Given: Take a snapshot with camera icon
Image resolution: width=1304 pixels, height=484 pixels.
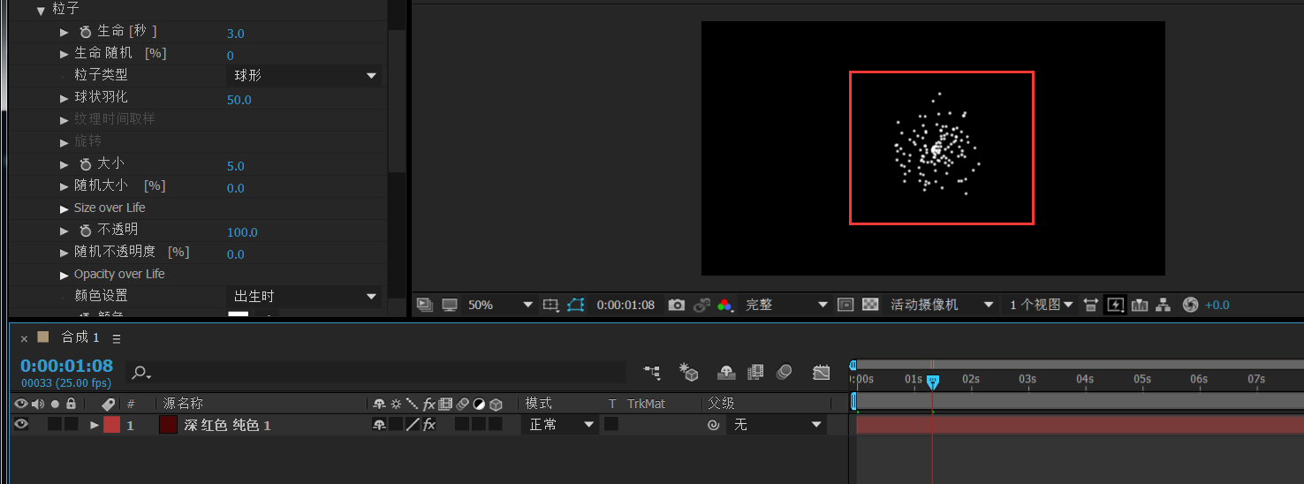Looking at the screenshot, I should (x=677, y=305).
